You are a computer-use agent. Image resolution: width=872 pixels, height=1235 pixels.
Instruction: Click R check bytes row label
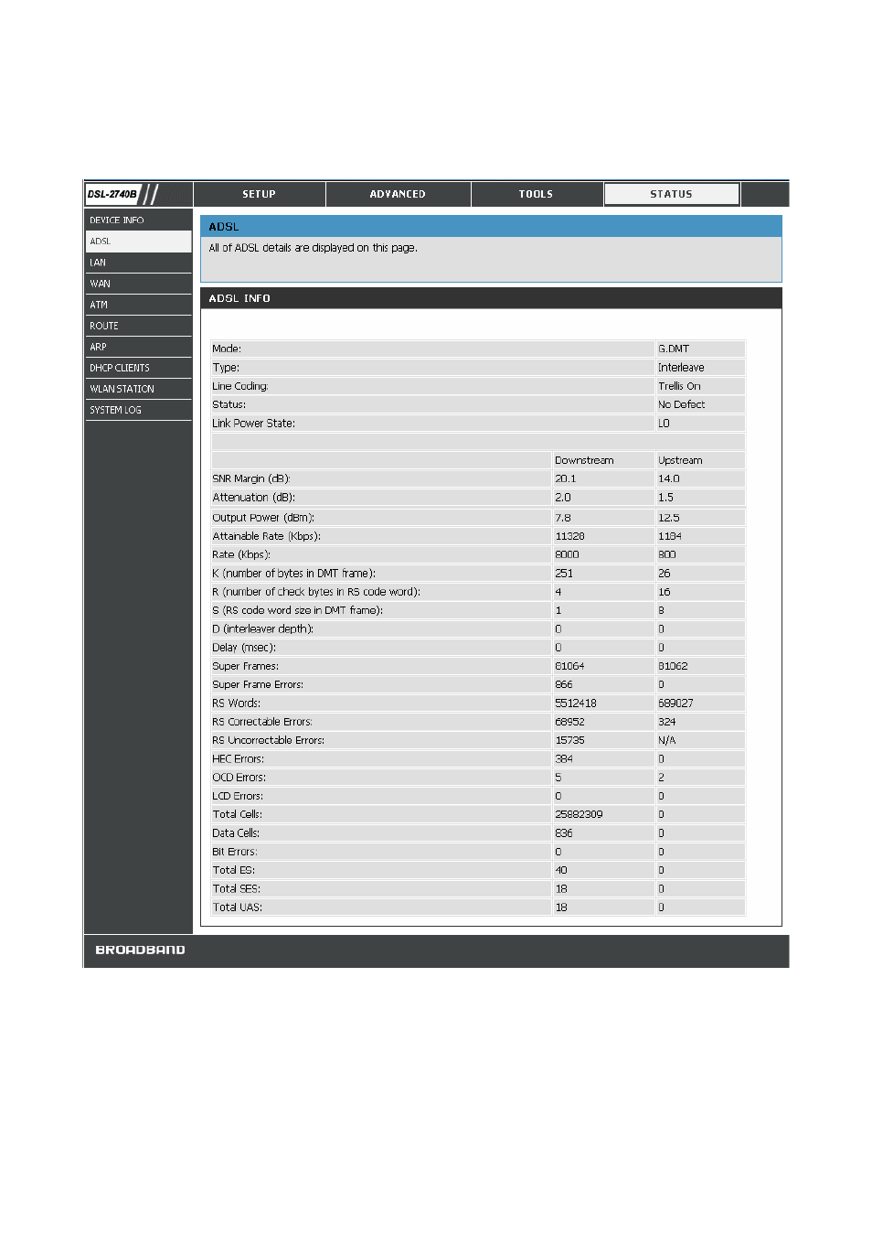coord(316,592)
